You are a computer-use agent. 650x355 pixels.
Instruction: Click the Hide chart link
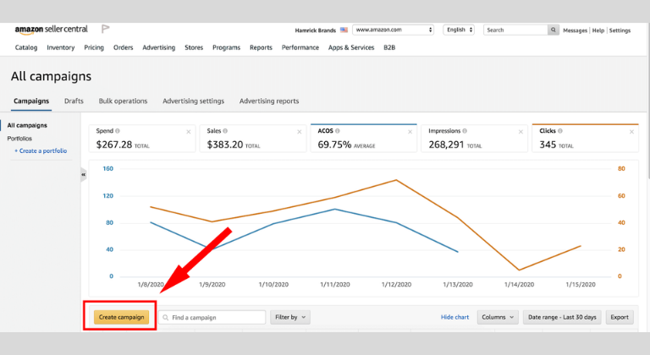click(454, 317)
